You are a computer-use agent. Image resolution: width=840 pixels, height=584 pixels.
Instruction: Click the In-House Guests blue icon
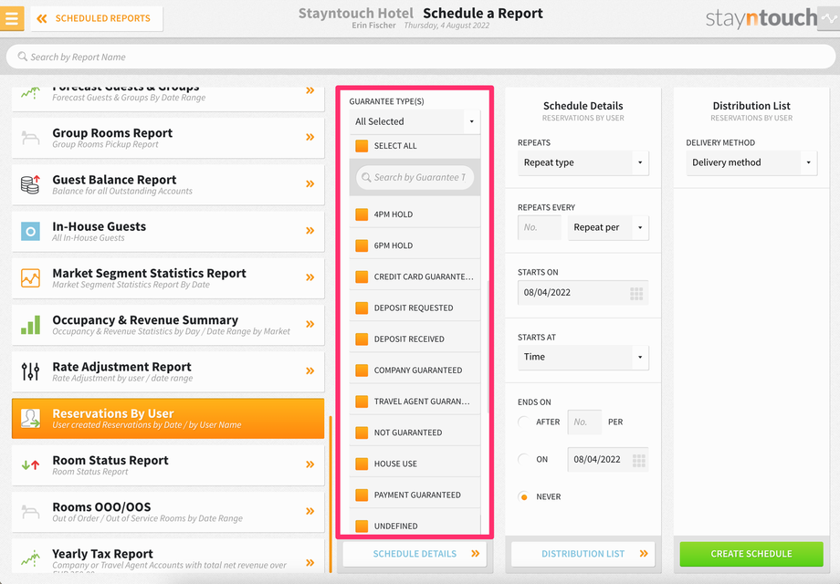point(30,231)
